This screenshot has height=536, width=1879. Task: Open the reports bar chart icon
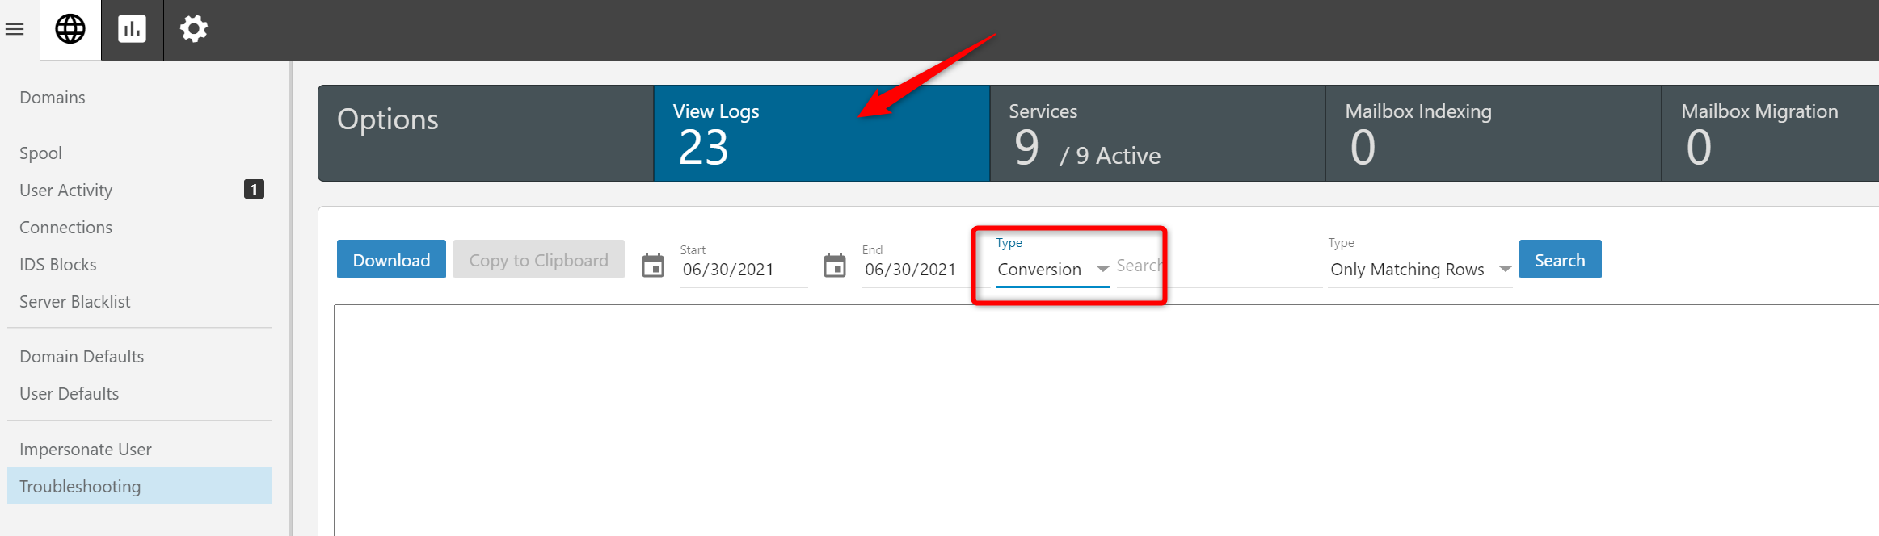pos(132,30)
